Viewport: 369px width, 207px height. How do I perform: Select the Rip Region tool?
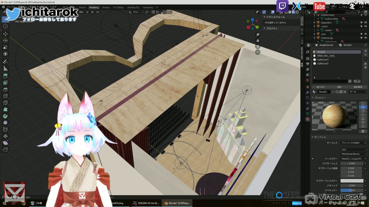point(5,149)
